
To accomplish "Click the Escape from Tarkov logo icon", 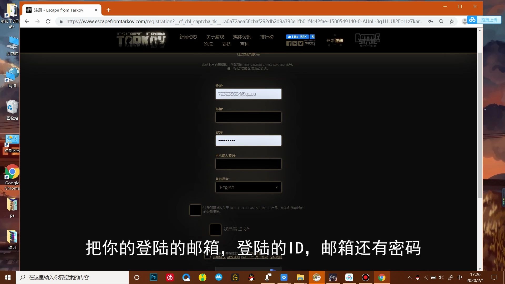I will (140, 39).
